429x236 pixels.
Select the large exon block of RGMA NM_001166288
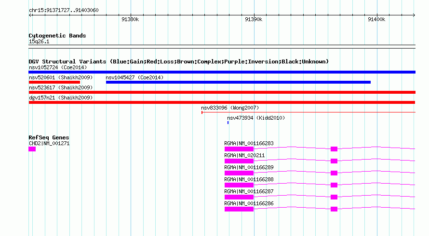(239, 185)
